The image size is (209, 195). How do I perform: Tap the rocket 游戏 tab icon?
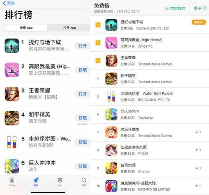coord(36,180)
